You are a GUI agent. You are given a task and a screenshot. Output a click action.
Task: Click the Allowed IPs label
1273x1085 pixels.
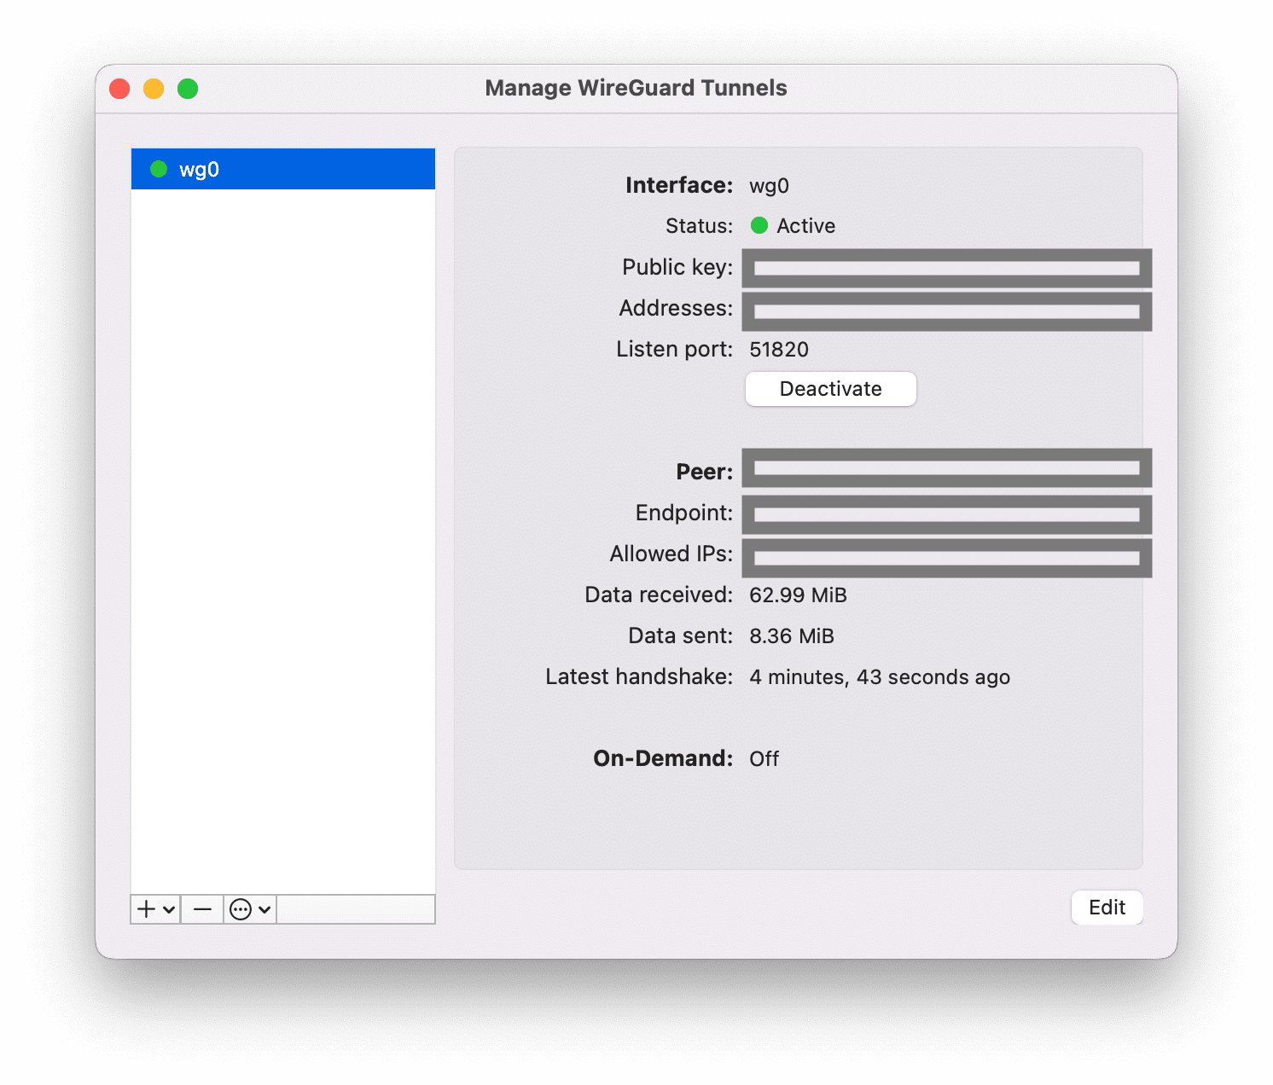click(671, 554)
